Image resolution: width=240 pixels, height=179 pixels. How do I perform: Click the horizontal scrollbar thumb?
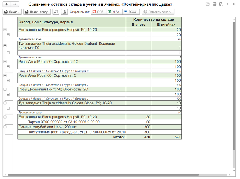[x=103, y=175]
